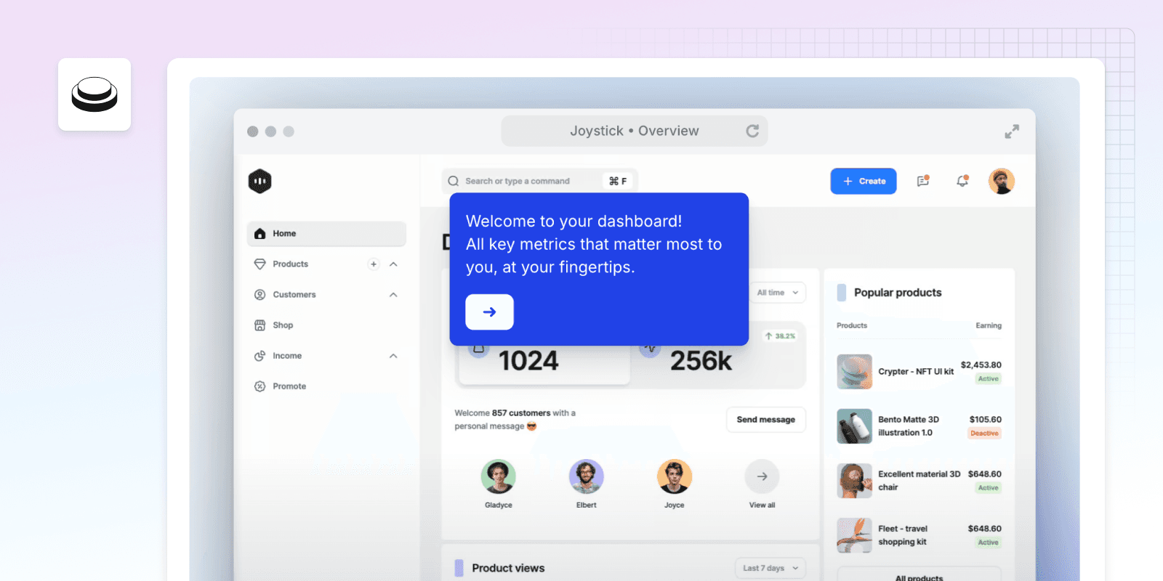Viewport: 1163px width, 581px height.
Task: Open the user profile avatar
Action: pyautogui.click(x=1001, y=181)
